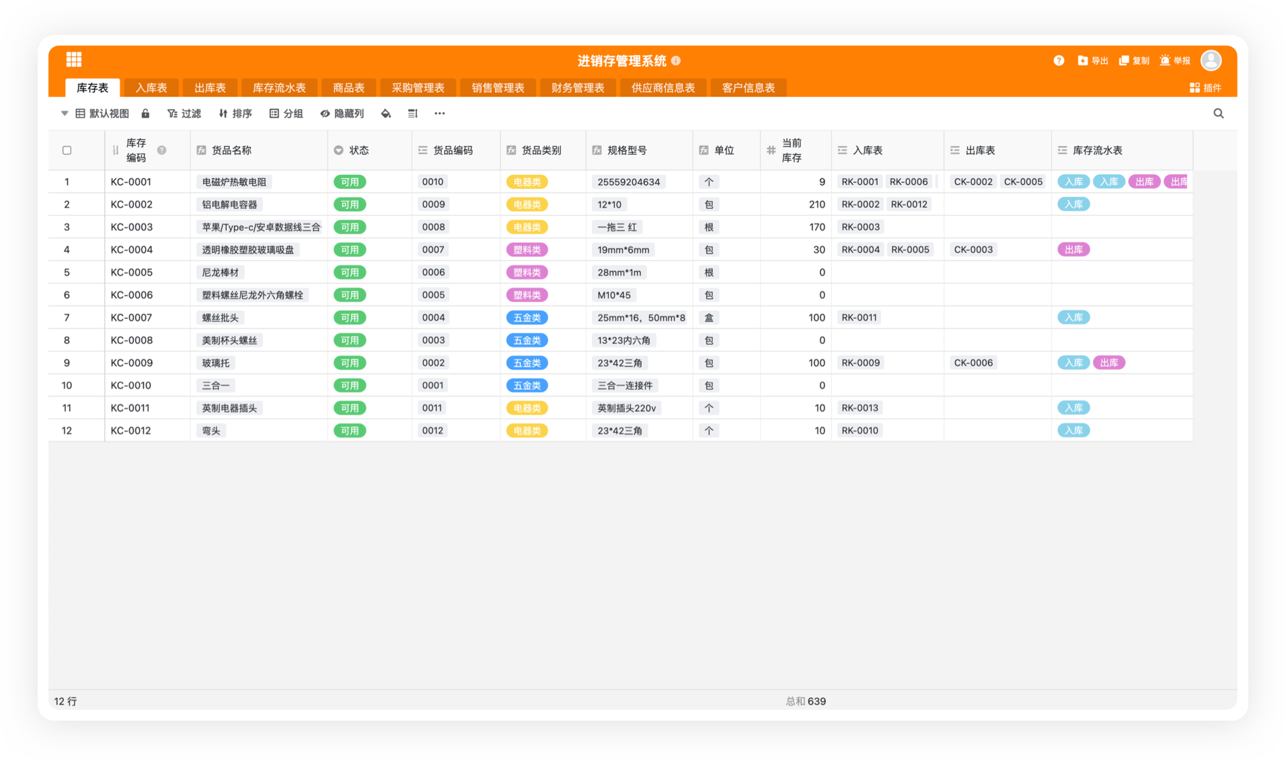Image resolution: width=1286 pixels, height=761 pixels.
Task: Select the KC-0007 inventory code cell
Action: tap(132, 317)
